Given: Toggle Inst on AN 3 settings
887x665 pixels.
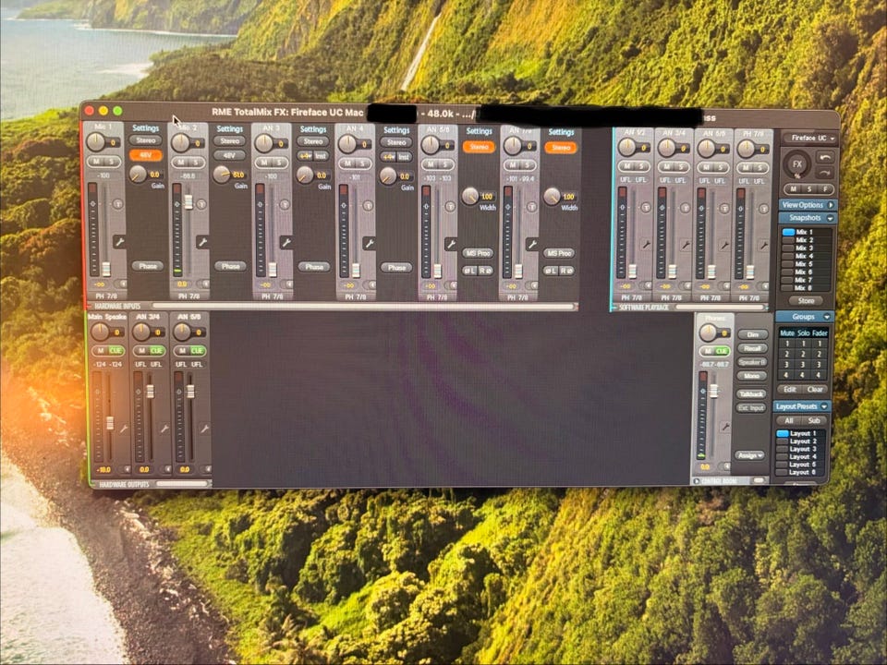Looking at the screenshot, I should (x=321, y=156).
